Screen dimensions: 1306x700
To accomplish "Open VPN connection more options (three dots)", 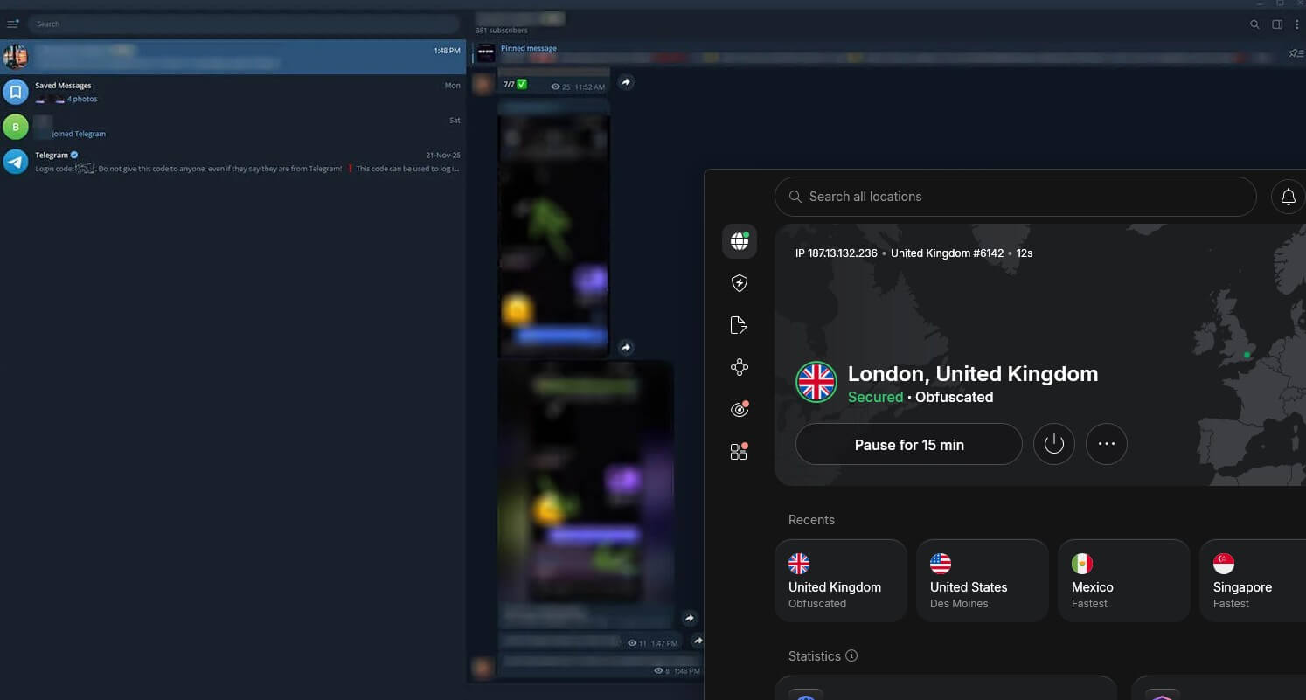I will coord(1107,445).
